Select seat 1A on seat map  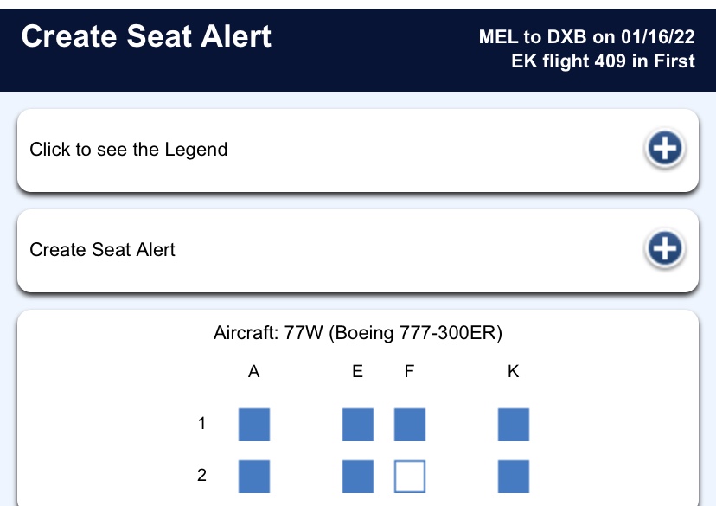[254, 425]
